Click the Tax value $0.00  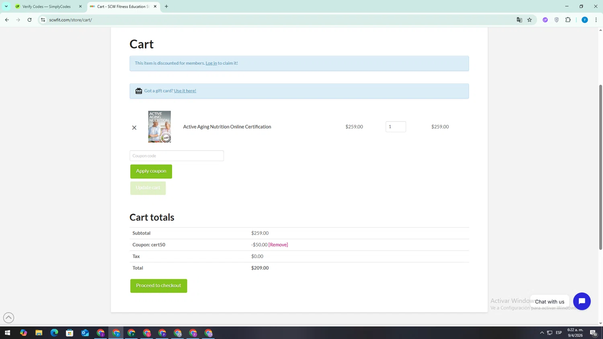pos(257,256)
